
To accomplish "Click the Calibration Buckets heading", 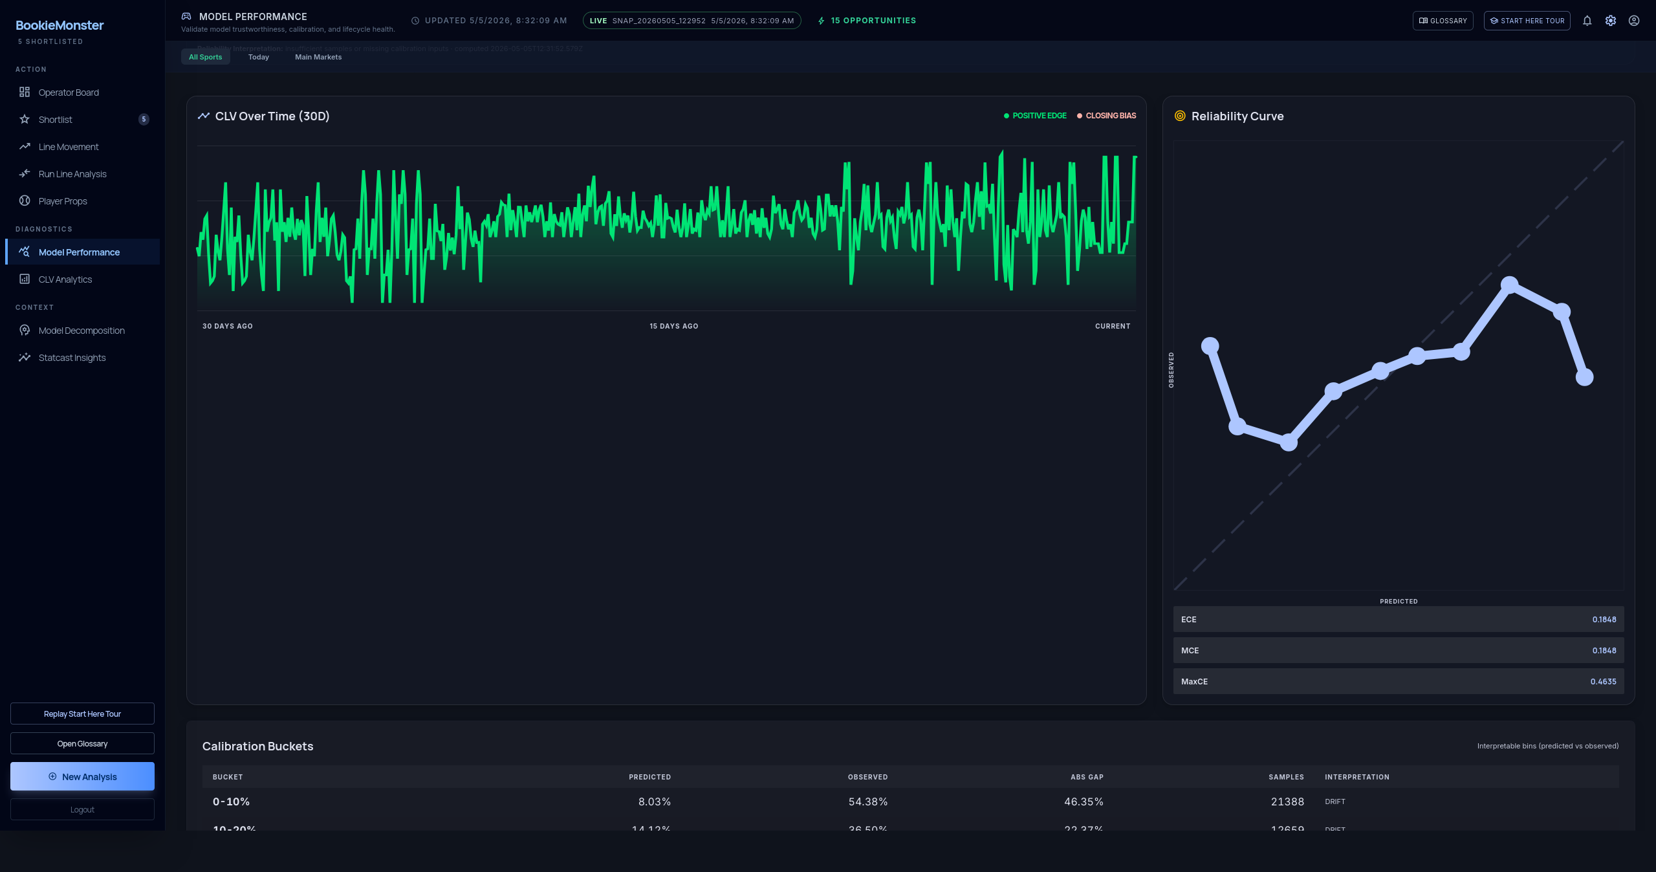I will pos(257,746).
